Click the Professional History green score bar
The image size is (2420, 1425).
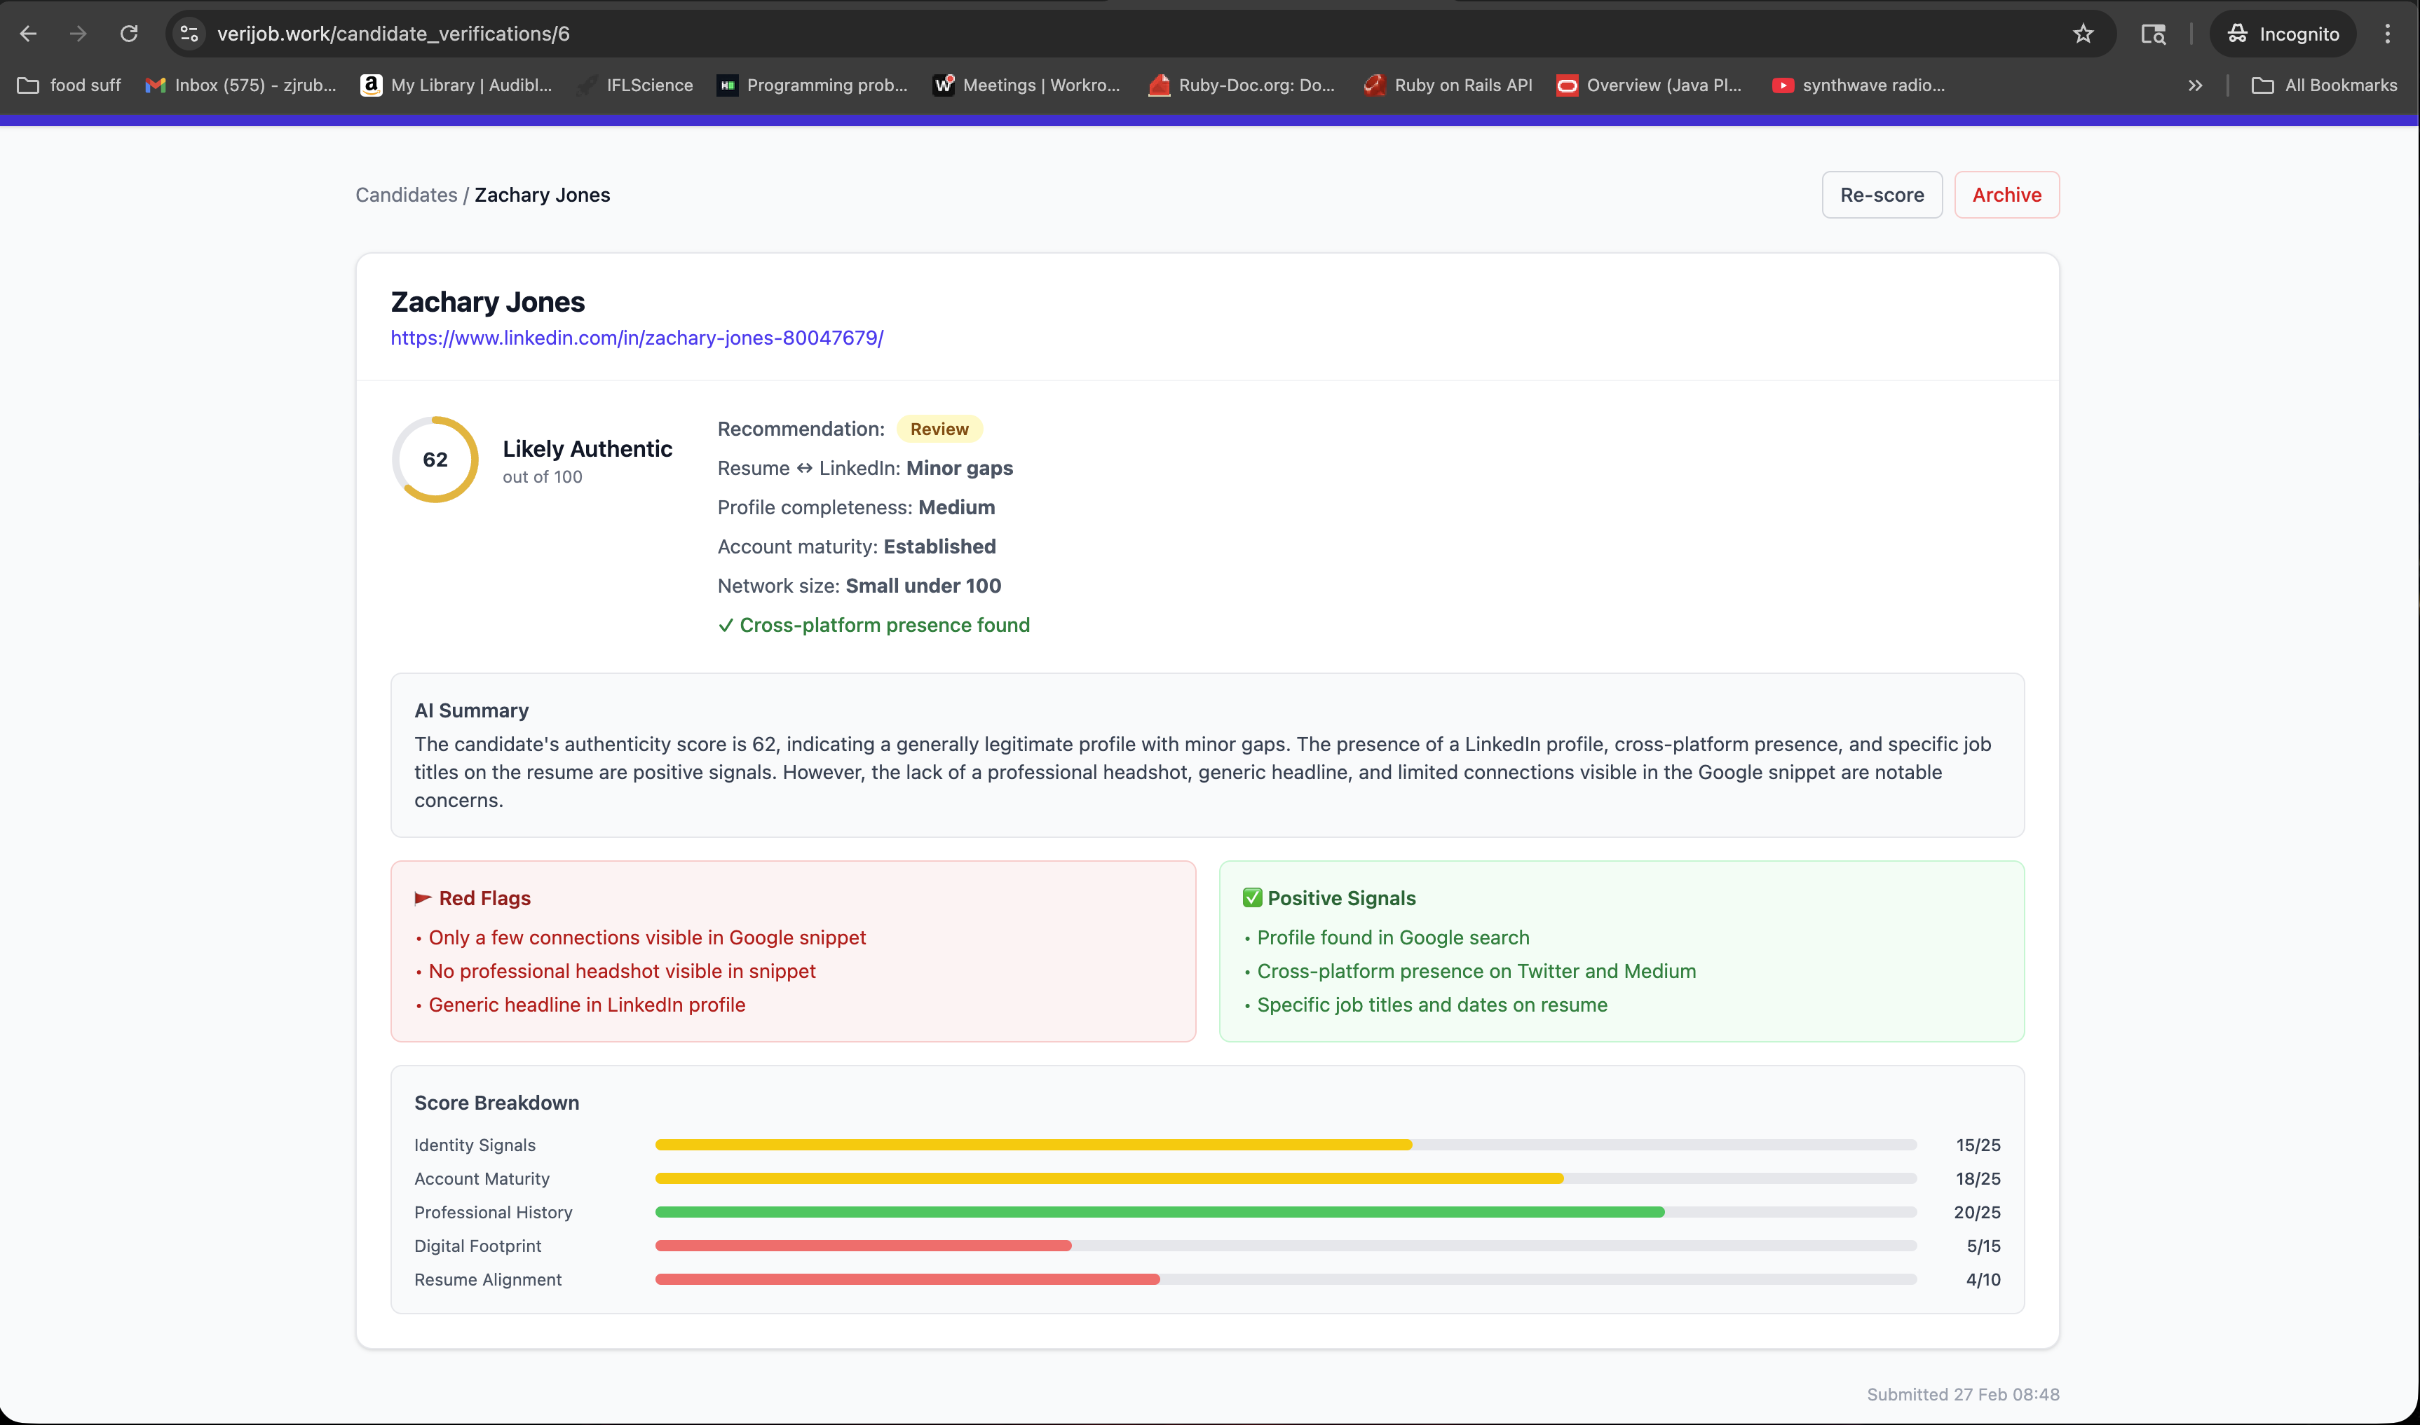1159,1212
